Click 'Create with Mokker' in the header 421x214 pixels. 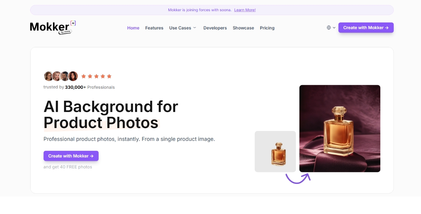tap(366, 27)
